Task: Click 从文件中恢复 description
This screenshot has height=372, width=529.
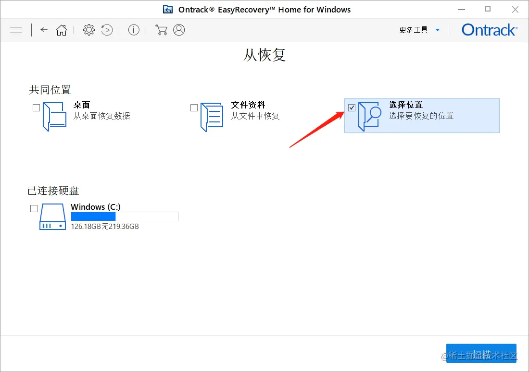Action: pos(255,116)
